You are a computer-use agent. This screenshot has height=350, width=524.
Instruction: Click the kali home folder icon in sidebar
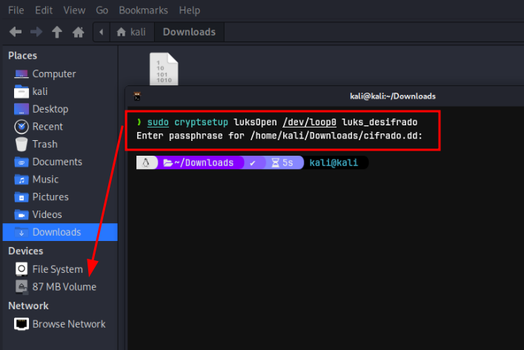(x=21, y=92)
